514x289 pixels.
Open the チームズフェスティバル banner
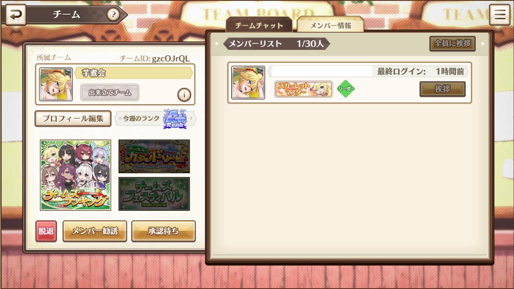point(154,194)
